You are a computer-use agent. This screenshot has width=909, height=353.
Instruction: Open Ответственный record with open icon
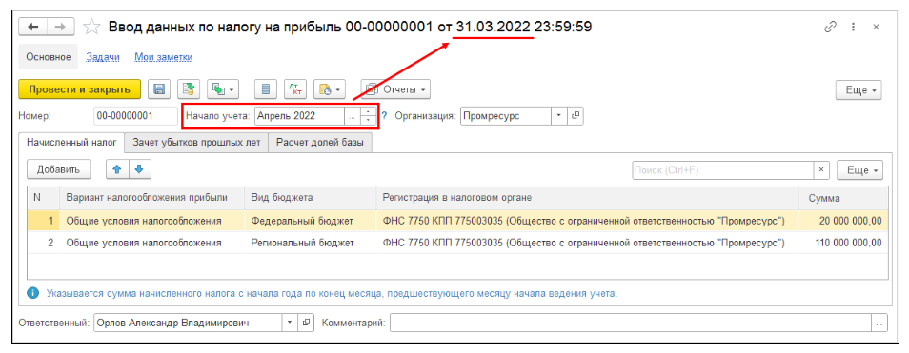[306, 323]
